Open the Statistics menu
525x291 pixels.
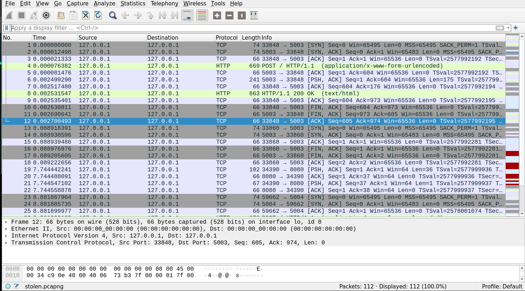133,4
